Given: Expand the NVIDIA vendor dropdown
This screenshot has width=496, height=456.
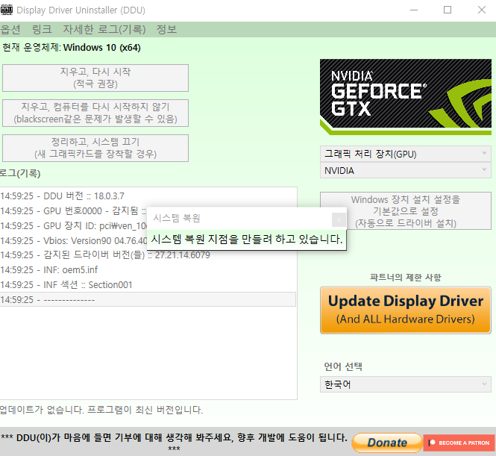Looking at the screenshot, I should [406, 171].
